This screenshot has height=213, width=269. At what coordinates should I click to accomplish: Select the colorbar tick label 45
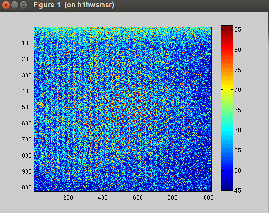(x=238, y=190)
